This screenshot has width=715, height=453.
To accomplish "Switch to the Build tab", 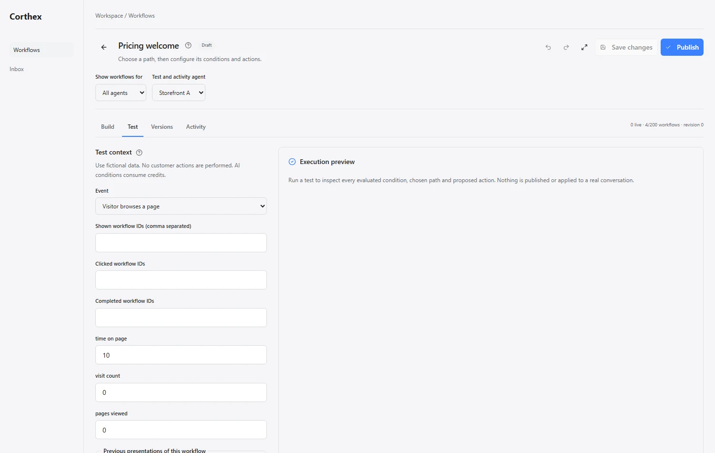I will click(x=108, y=127).
